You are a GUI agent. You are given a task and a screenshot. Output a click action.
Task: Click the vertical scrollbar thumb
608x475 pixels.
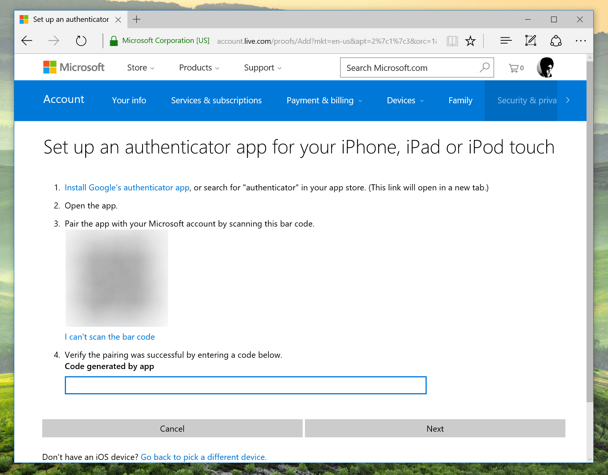click(590, 232)
